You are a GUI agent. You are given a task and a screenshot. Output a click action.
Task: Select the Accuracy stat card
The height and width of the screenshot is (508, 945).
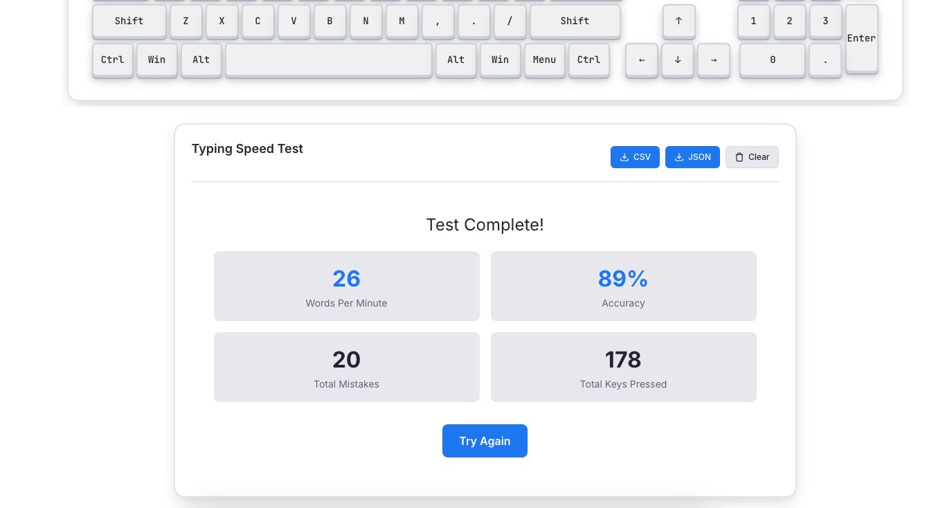click(x=623, y=286)
